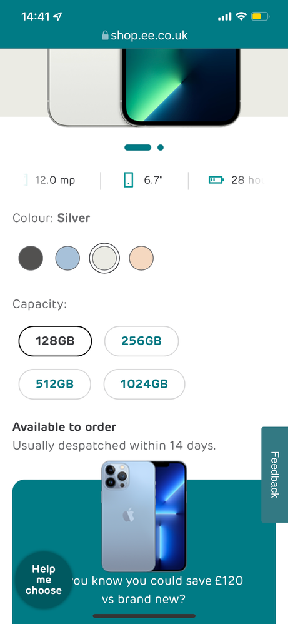The width and height of the screenshot is (288, 624).
Task: Switch to second carousel image dot
Action: pos(161,148)
